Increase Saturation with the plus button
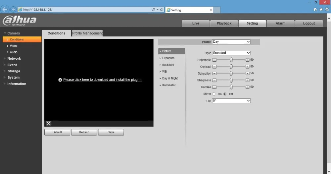Viewport: 331px width, 174px height. [247, 73]
